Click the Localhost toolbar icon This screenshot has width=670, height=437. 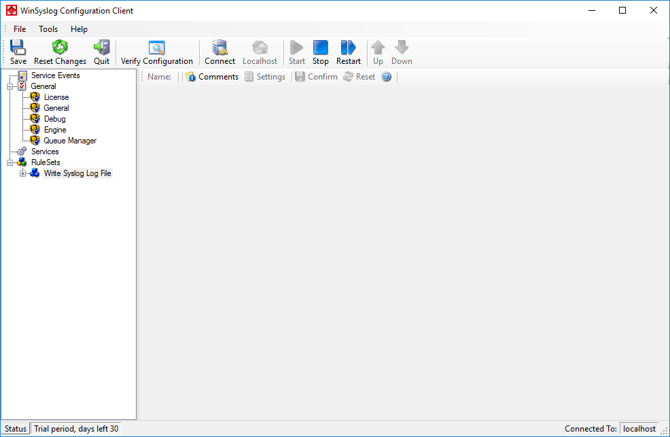[260, 52]
